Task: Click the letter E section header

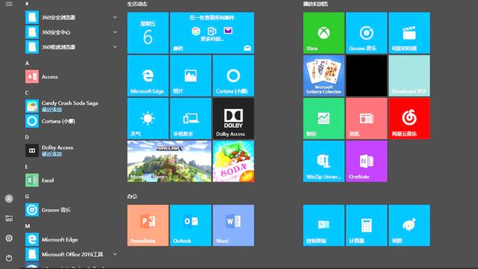Action: [27, 167]
